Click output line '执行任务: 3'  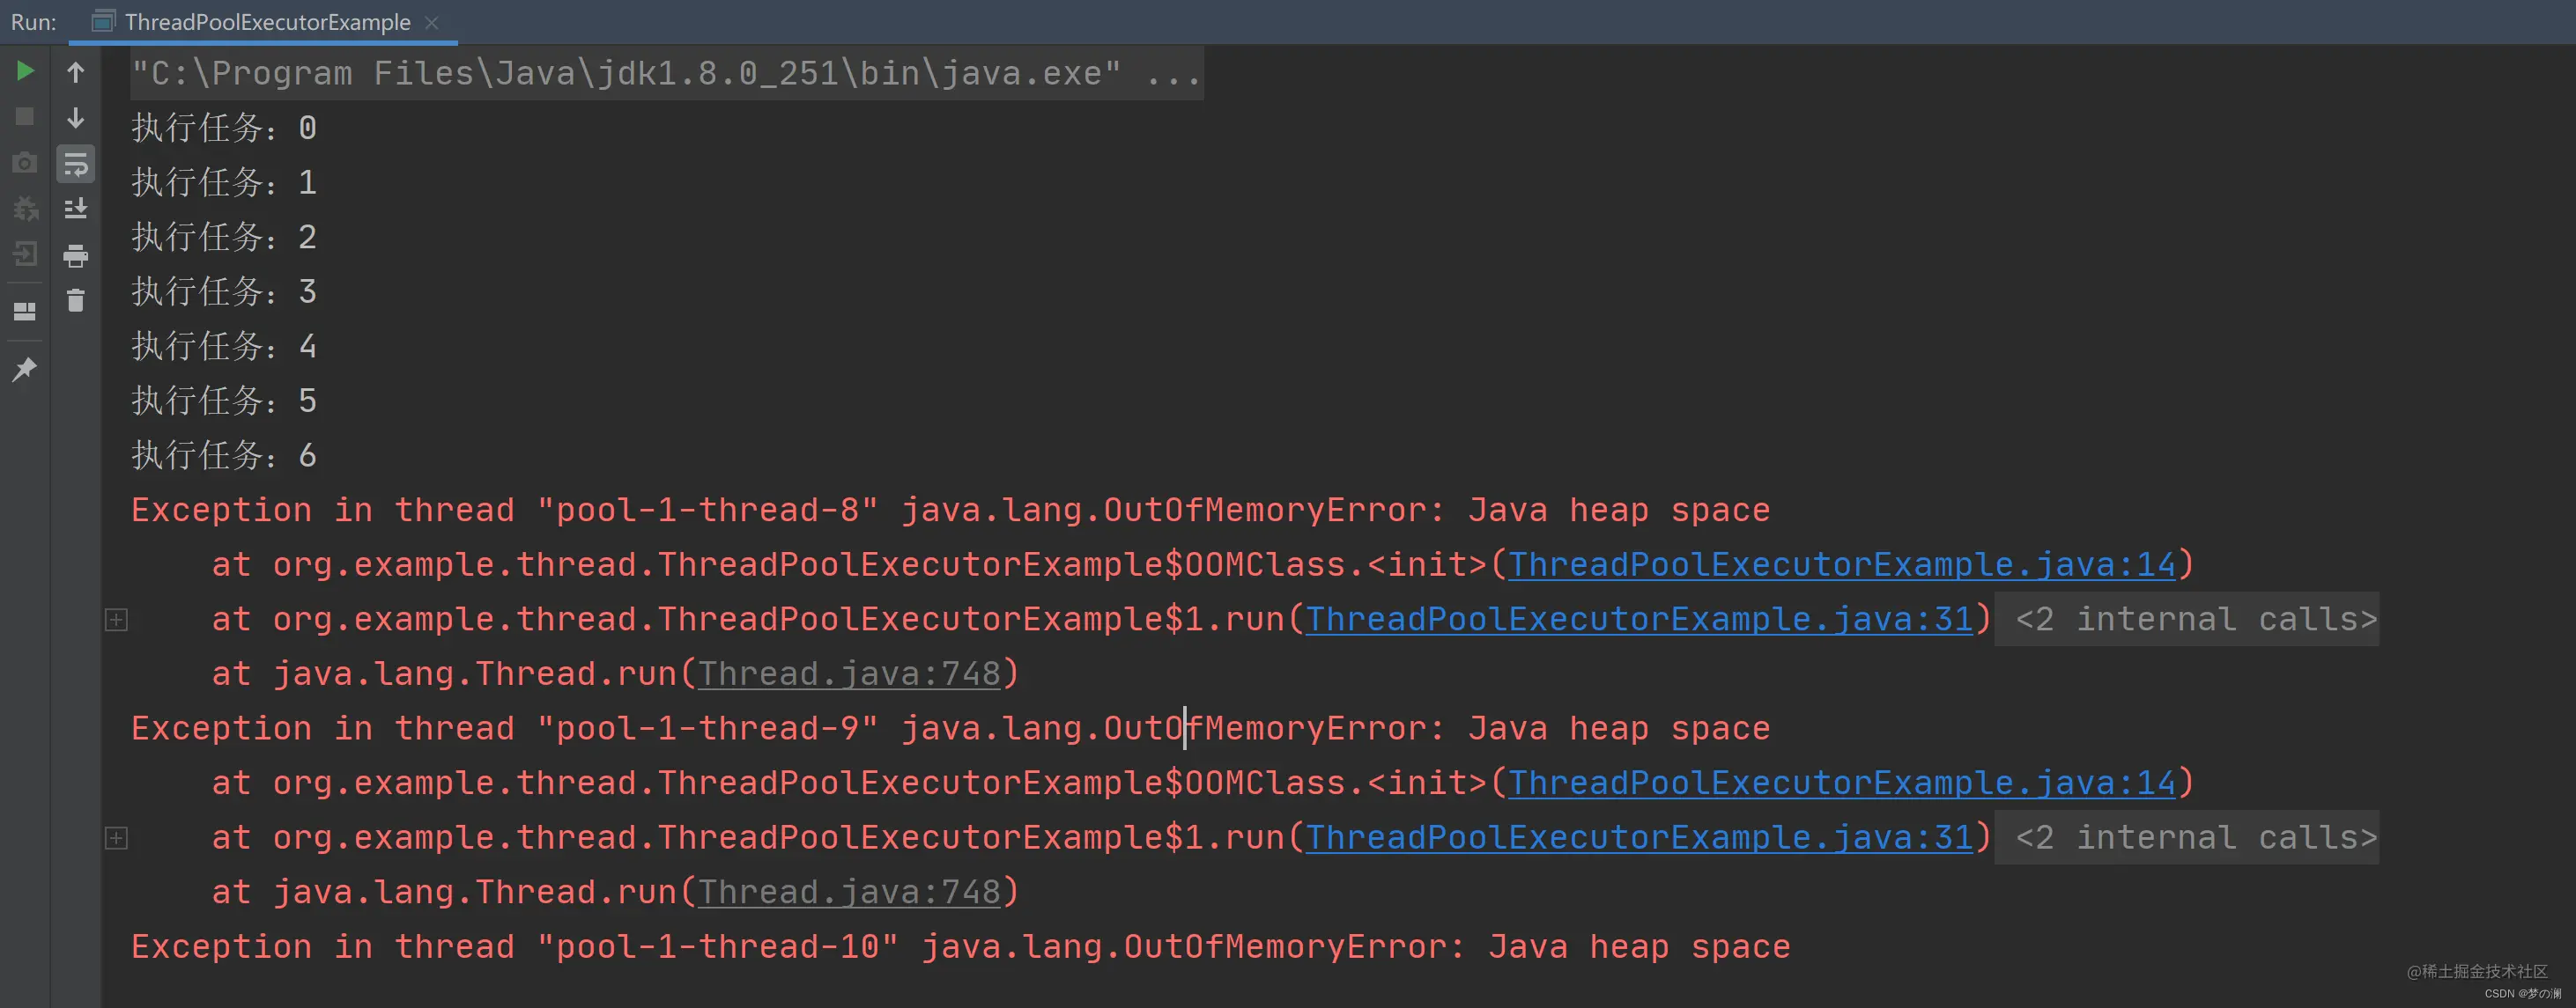click(x=224, y=292)
